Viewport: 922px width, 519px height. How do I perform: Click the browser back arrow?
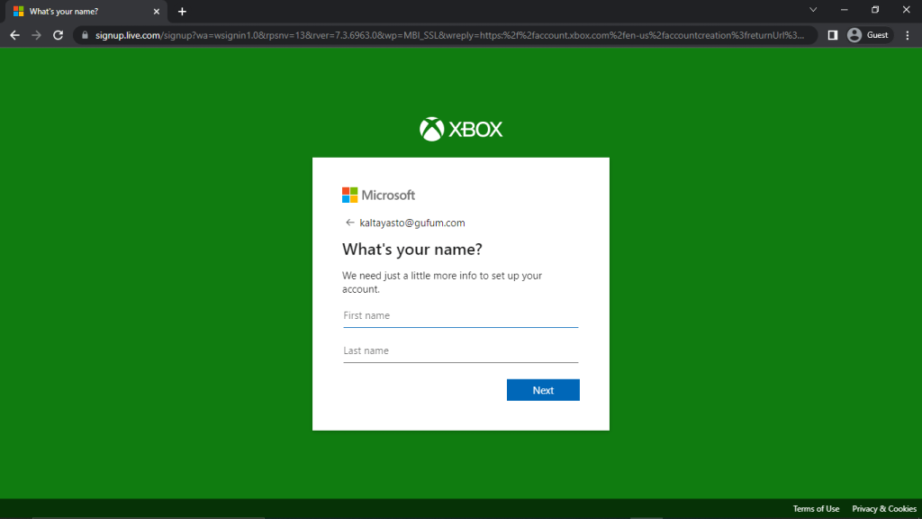(14, 35)
